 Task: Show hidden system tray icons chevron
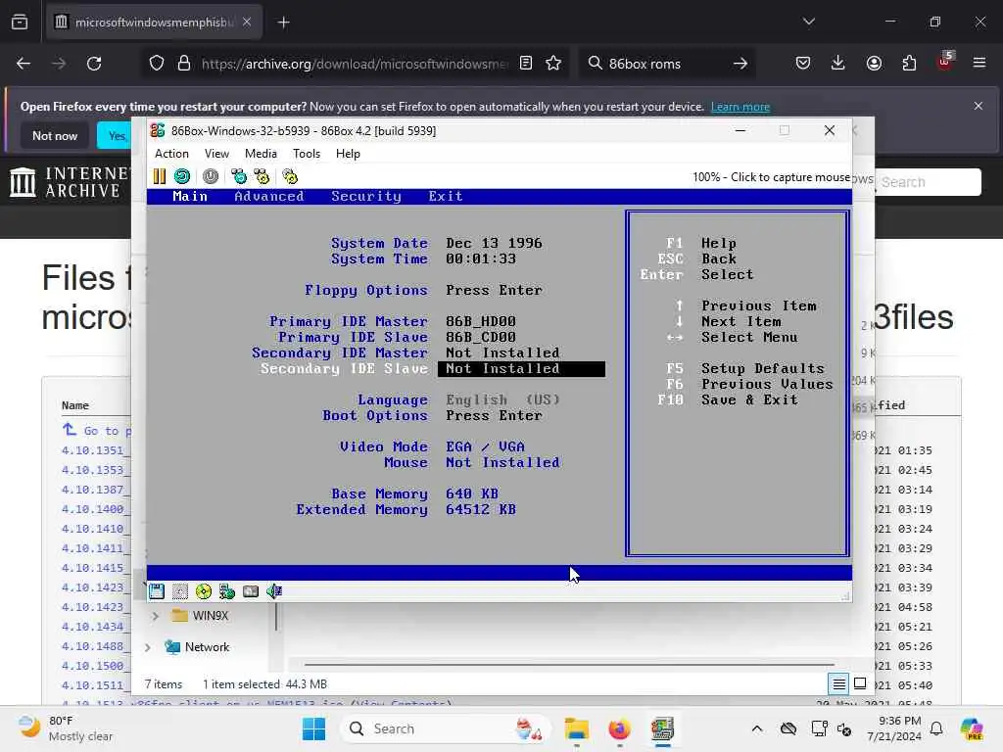pyautogui.click(x=757, y=728)
